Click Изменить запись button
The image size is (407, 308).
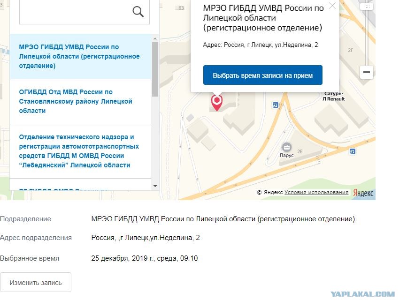(x=36, y=282)
